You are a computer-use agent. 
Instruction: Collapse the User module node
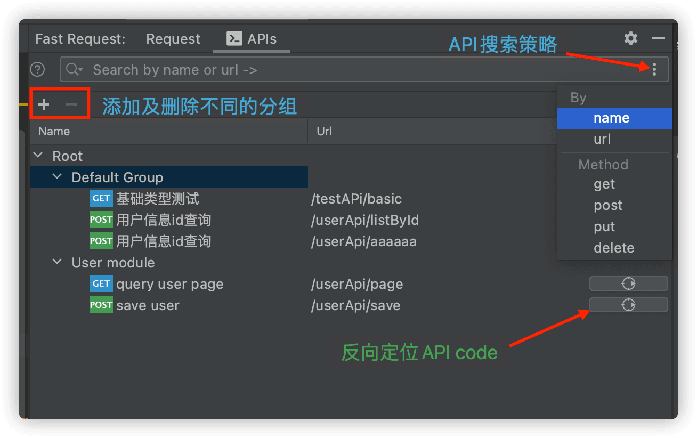click(57, 262)
